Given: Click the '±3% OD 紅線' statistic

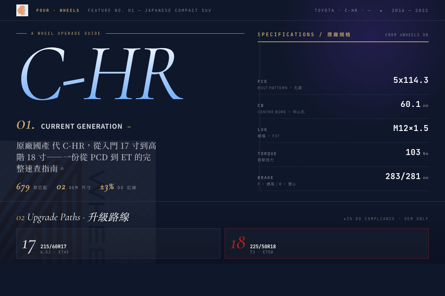Looking at the screenshot, I should point(118,187).
